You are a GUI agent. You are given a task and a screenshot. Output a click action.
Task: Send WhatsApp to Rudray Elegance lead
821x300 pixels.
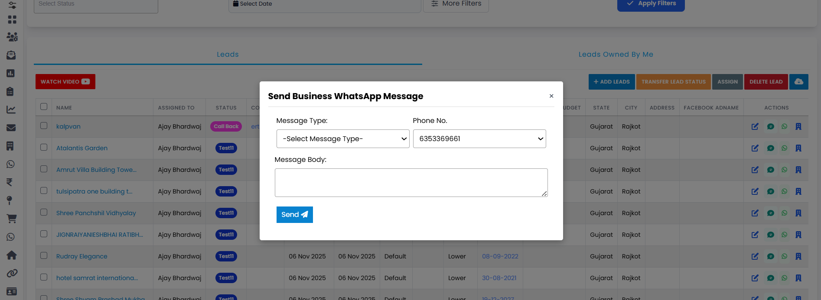(x=784, y=256)
